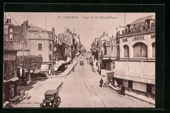
Task: Click the 'MAGASINS' rooftop sign on the right
Action: coord(136,29)
